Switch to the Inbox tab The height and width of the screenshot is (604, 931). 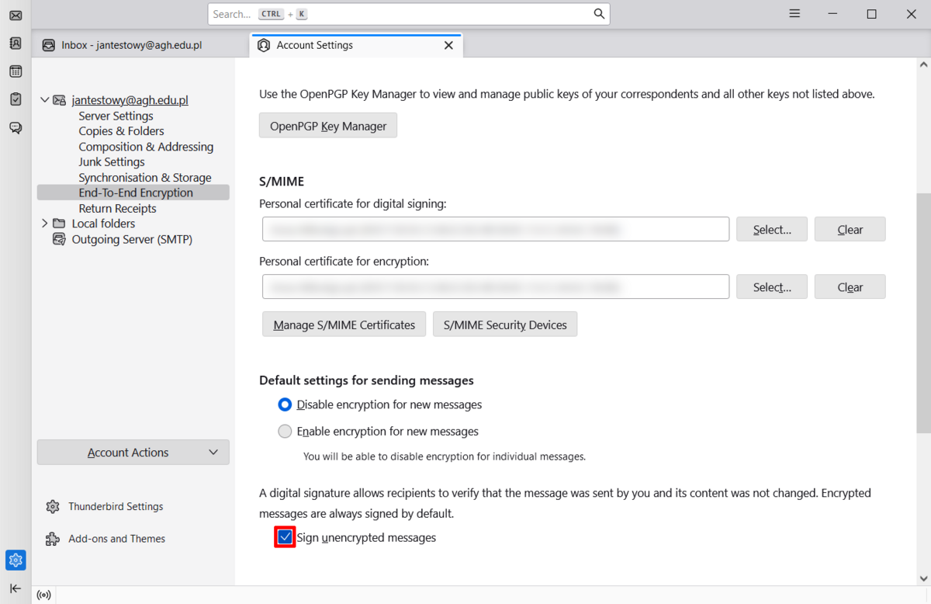click(x=132, y=45)
